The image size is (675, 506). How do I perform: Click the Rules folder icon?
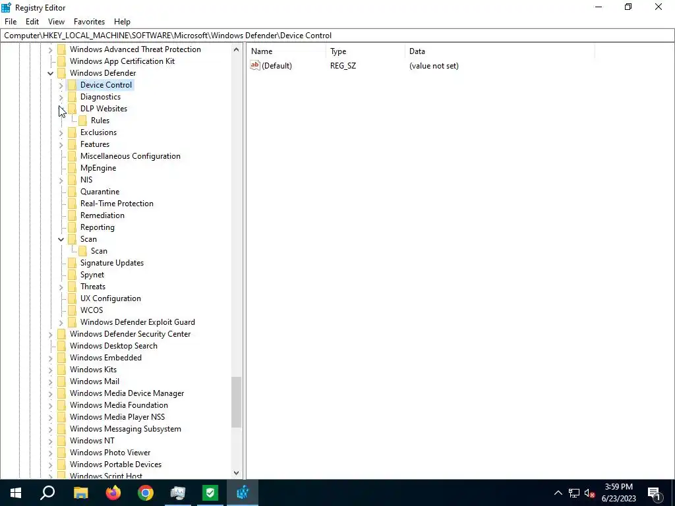point(82,121)
